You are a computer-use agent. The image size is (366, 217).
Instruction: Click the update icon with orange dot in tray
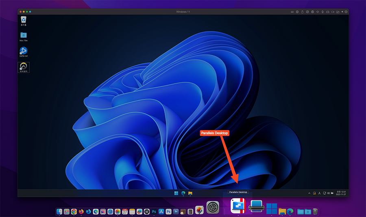point(314,193)
